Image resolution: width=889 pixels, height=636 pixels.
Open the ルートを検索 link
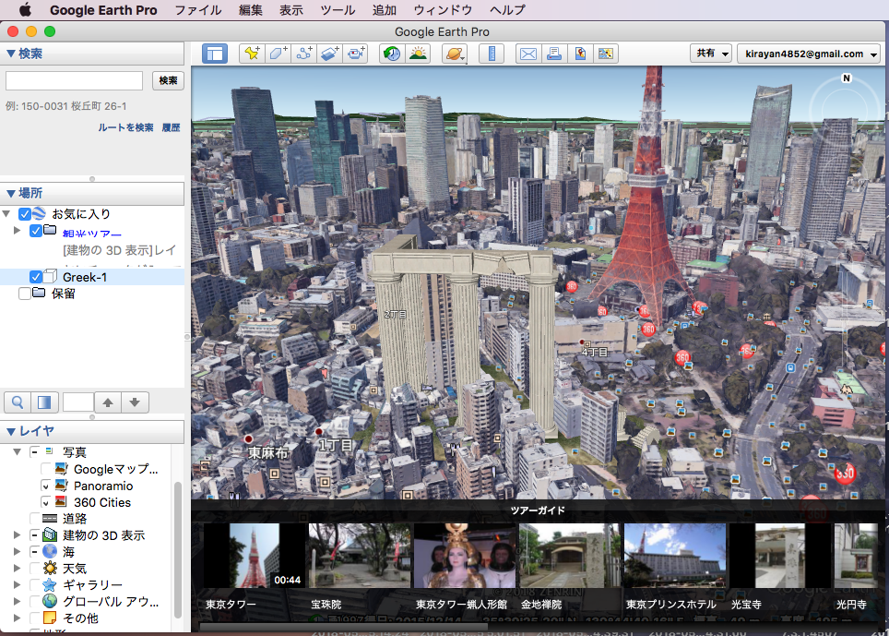125,127
